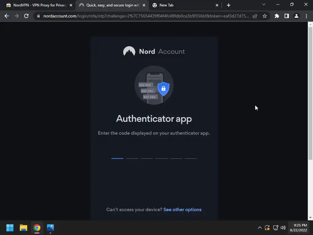Click the phone and shield illustration
Screen dimensions: 313x235
tap(154, 85)
